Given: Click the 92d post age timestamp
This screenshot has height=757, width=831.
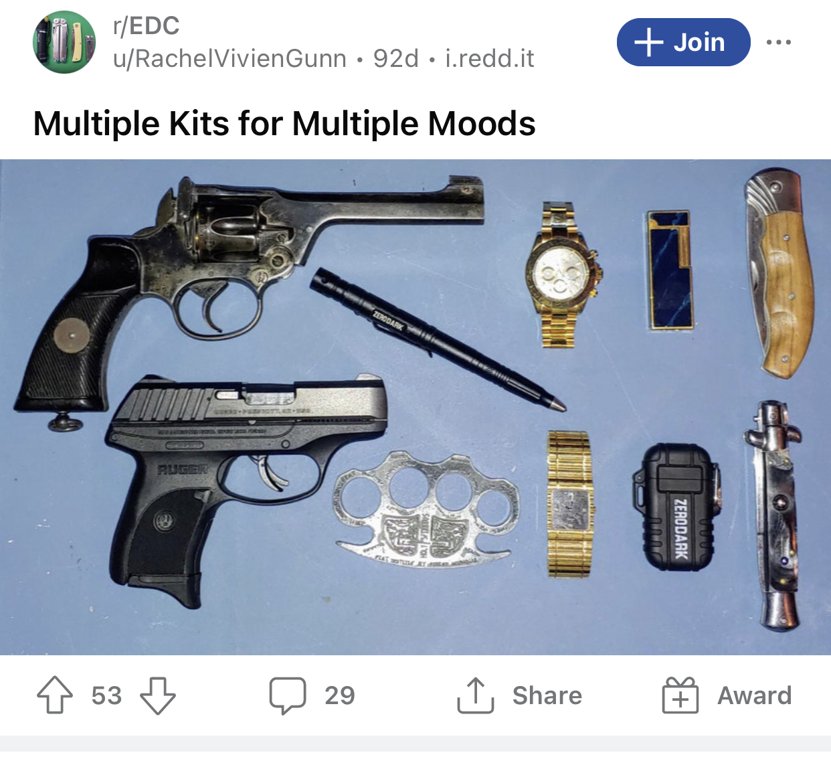Looking at the screenshot, I should point(396,59).
